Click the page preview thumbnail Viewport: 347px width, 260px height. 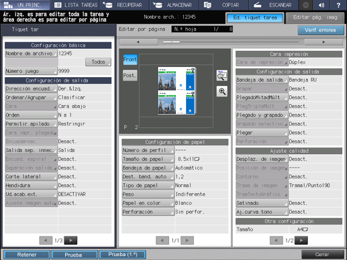coord(177,90)
